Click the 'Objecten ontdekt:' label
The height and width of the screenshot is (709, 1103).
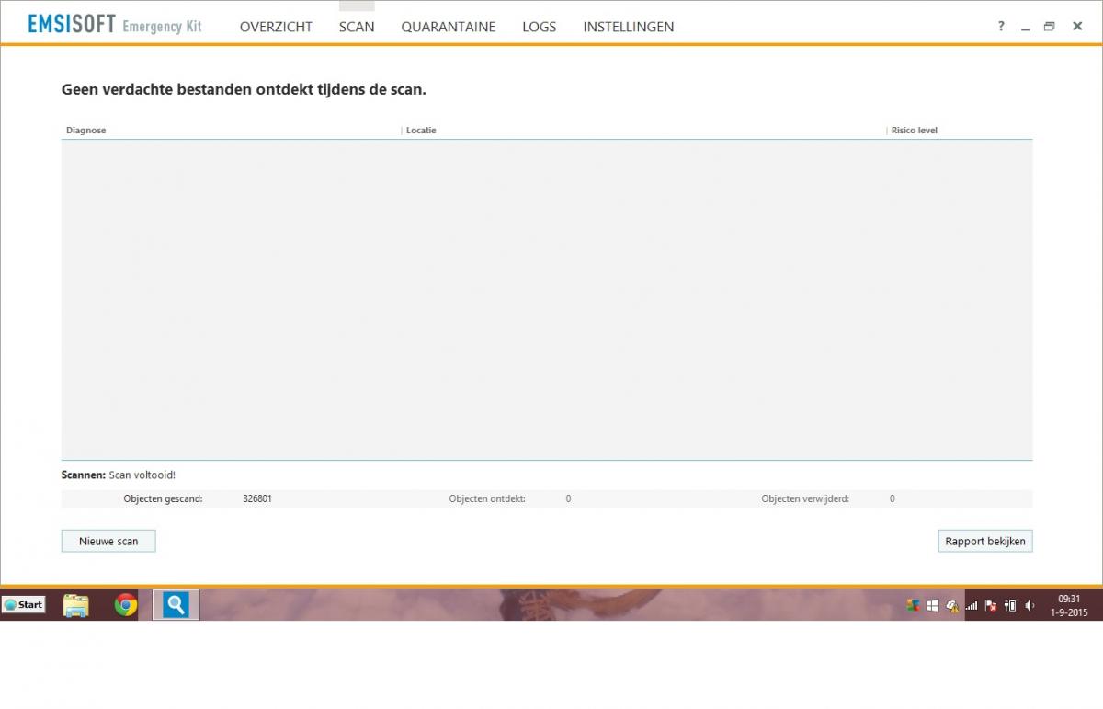coord(487,498)
